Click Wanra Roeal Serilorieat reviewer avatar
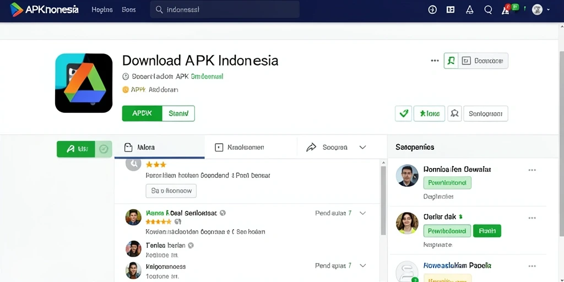 click(x=133, y=217)
